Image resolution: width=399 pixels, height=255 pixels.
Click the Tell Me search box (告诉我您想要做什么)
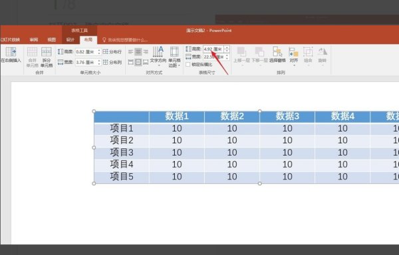(125, 40)
